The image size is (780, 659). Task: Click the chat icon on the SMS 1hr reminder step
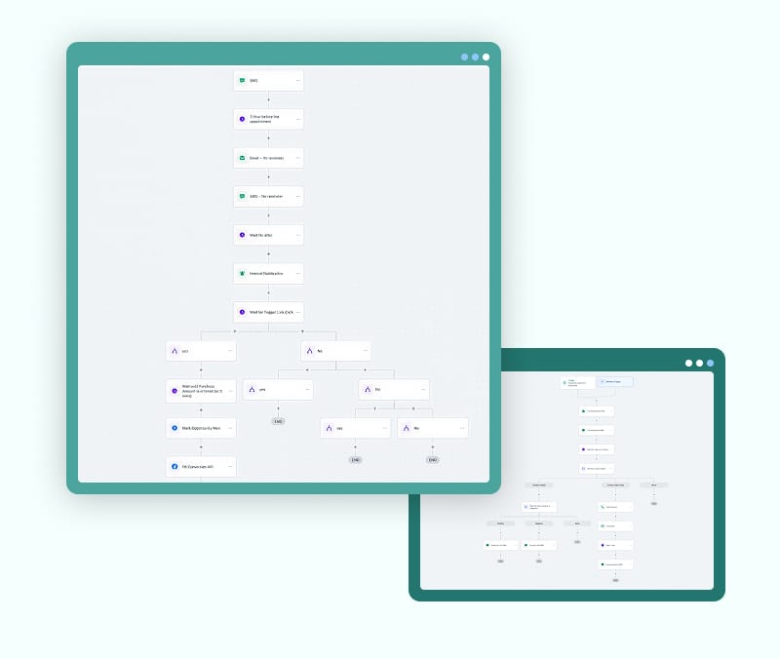click(x=242, y=196)
